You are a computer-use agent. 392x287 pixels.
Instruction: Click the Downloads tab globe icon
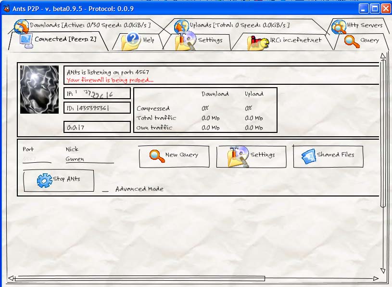click(21, 26)
